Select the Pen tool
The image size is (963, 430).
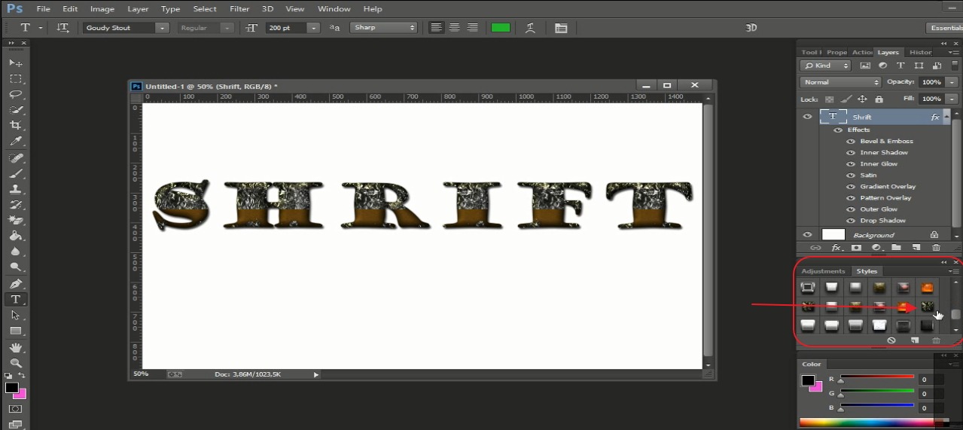pos(15,284)
